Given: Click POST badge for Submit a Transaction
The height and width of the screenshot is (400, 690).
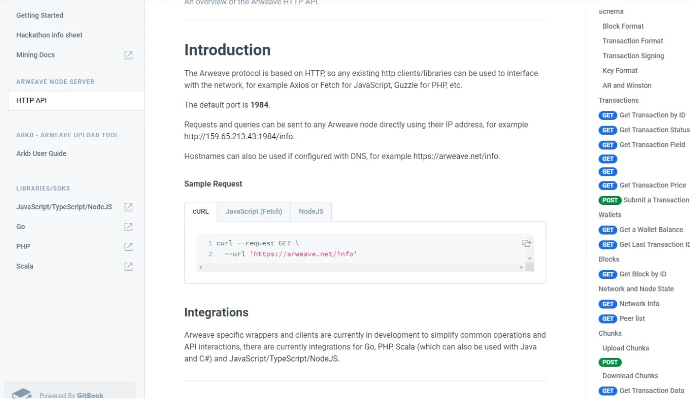Looking at the screenshot, I should click(x=610, y=200).
